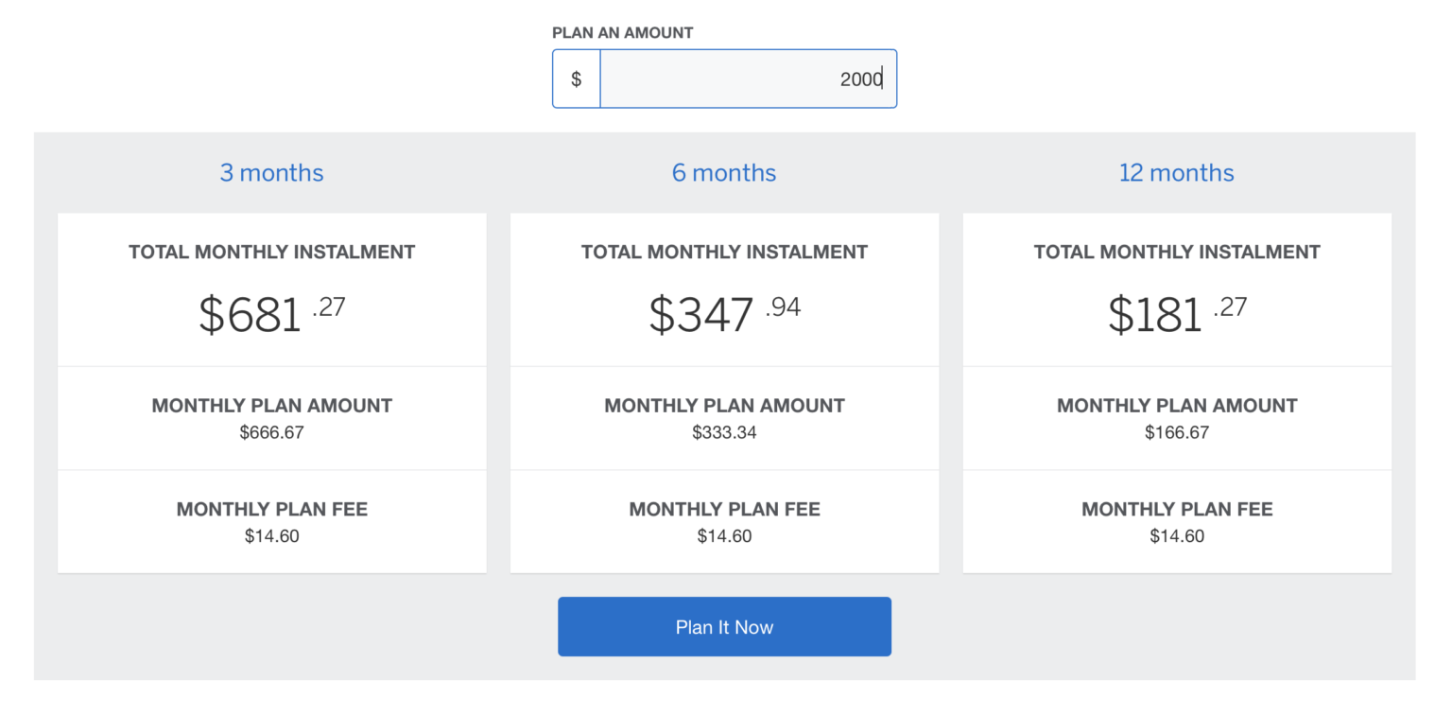Click the 3 months monthly plan fee

(271, 536)
